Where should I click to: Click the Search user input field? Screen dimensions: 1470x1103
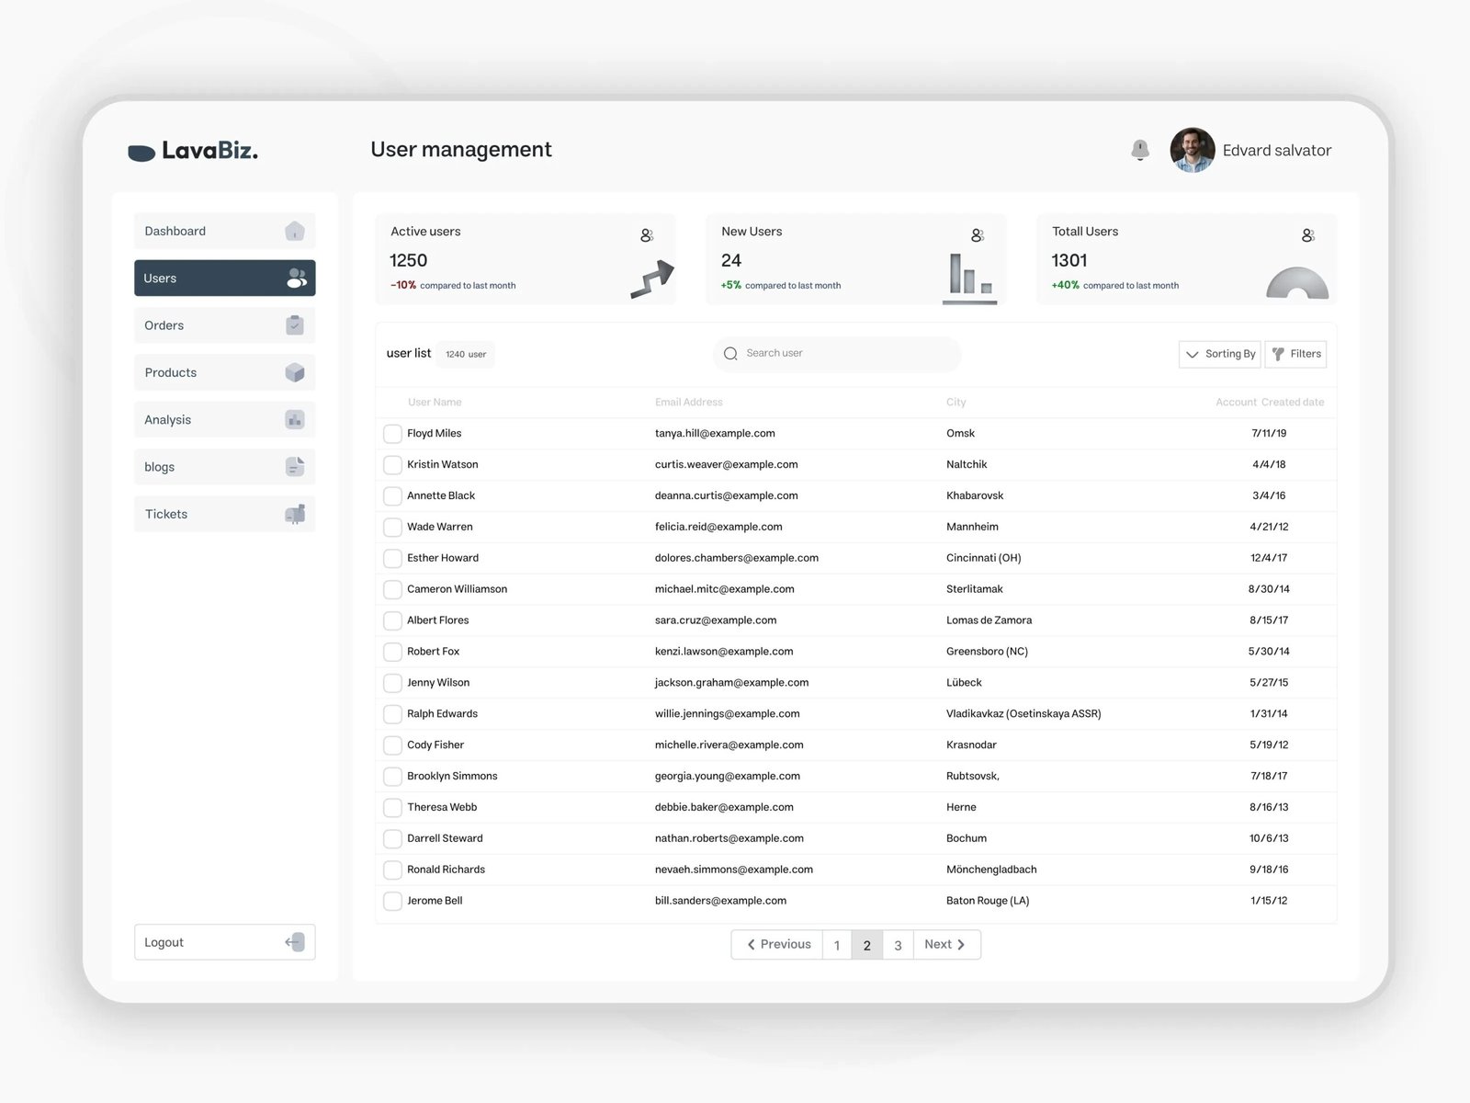point(845,354)
